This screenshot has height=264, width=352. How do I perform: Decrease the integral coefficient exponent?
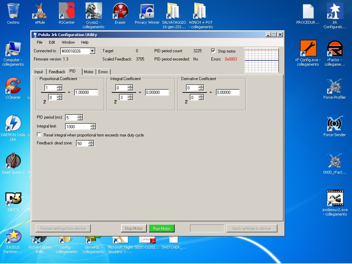pyautogui.click(x=130, y=99)
